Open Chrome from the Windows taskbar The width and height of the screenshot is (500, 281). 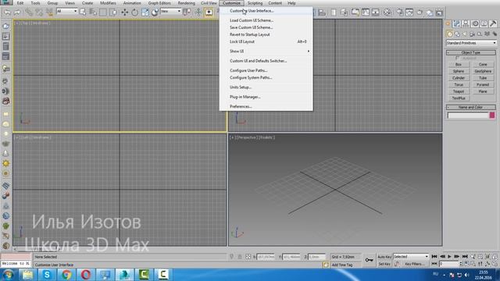click(66, 274)
